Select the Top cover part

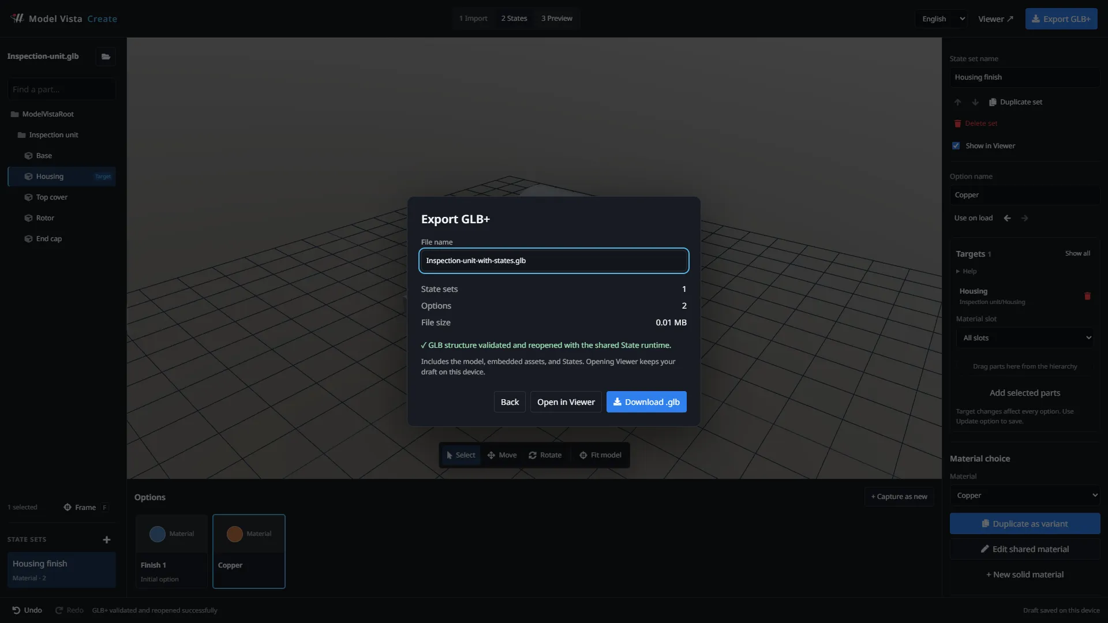click(62, 197)
